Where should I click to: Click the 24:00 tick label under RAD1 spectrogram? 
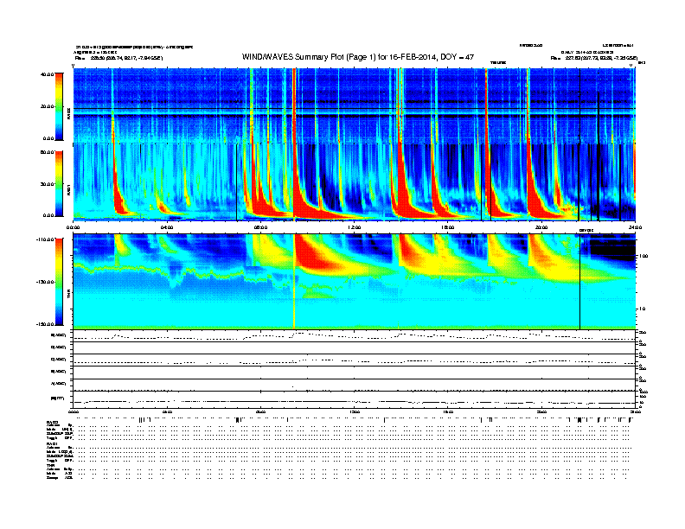[635, 227]
